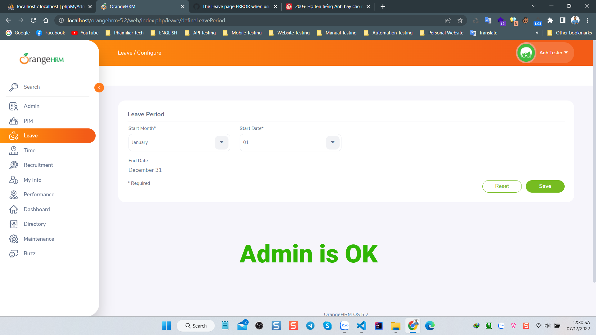596x335 pixels.
Task: Open My Info from the sidebar
Action: (13, 180)
